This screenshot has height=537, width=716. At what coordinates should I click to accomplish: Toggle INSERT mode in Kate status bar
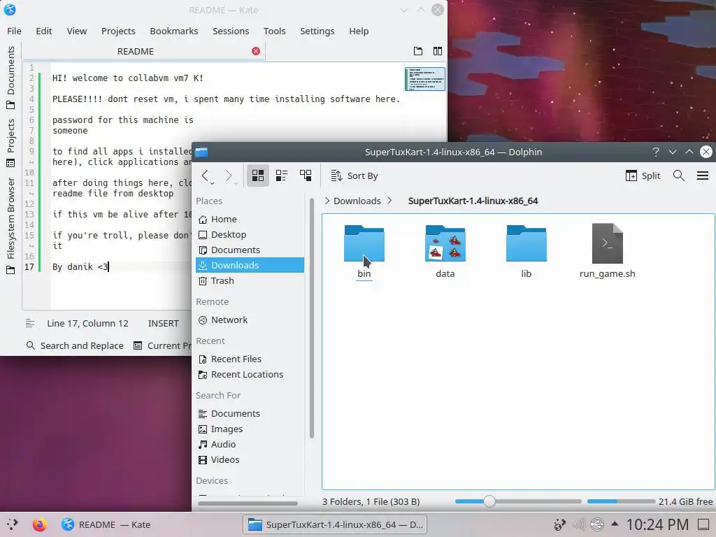[163, 323]
